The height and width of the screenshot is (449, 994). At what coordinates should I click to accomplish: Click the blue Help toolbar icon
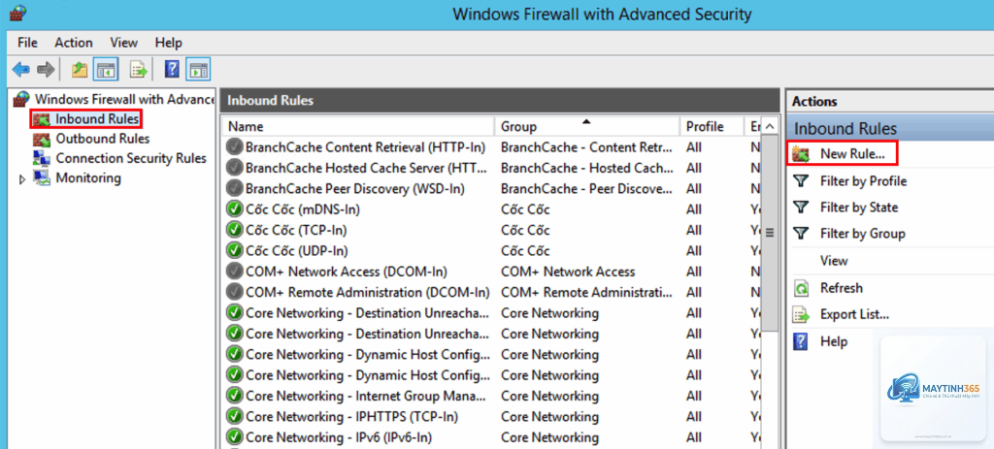(x=172, y=70)
